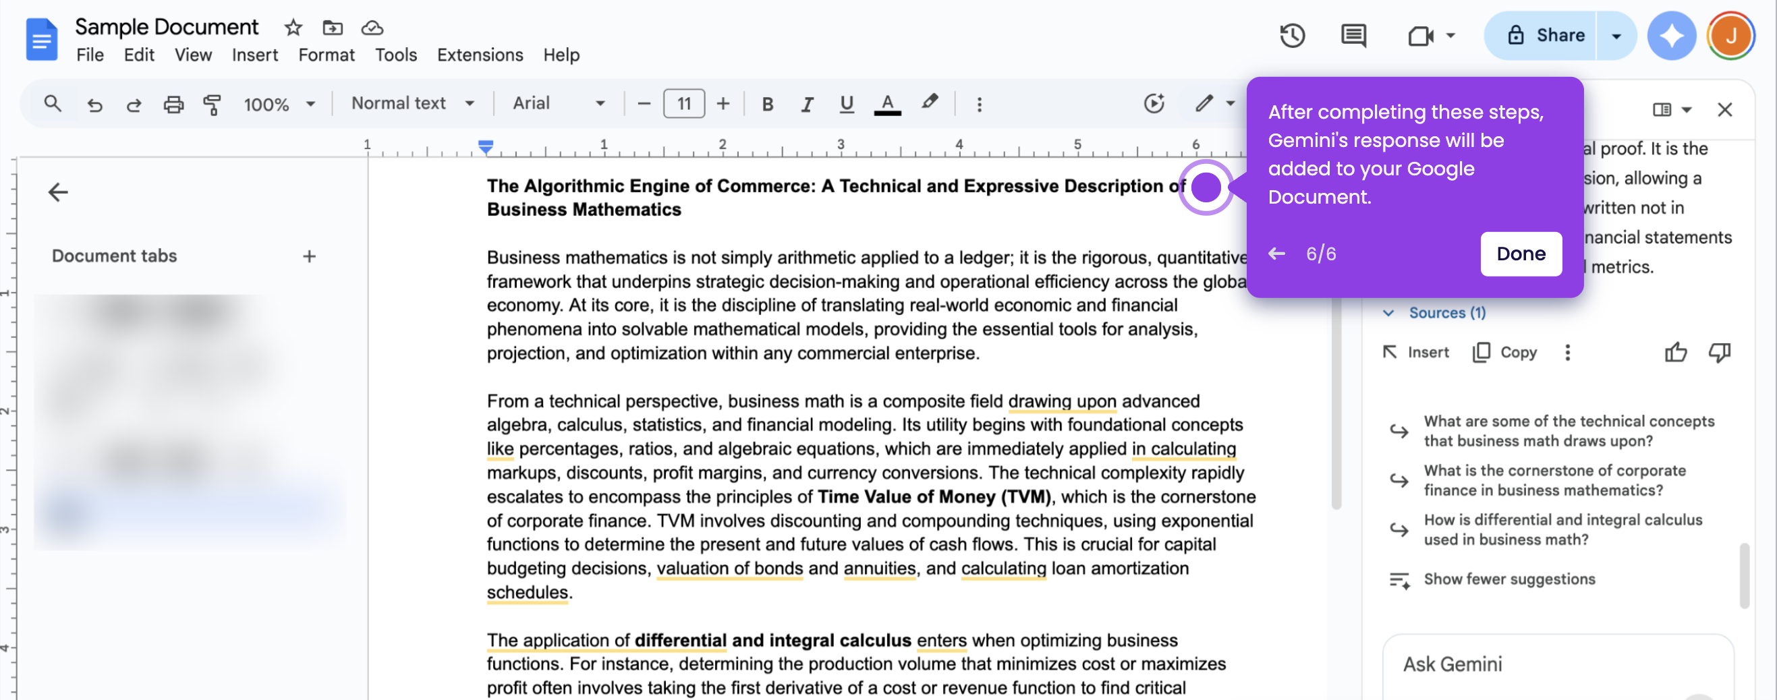Open Insert menu
This screenshot has height=700, width=1777.
(254, 55)
